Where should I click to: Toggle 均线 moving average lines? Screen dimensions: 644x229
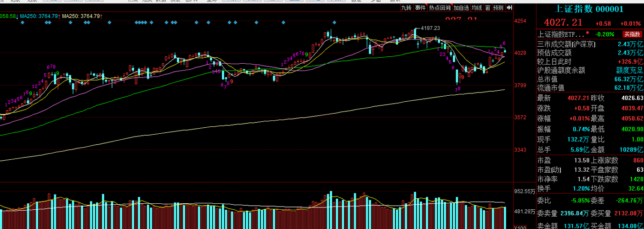pyautogui.click(x=477, y=8)
